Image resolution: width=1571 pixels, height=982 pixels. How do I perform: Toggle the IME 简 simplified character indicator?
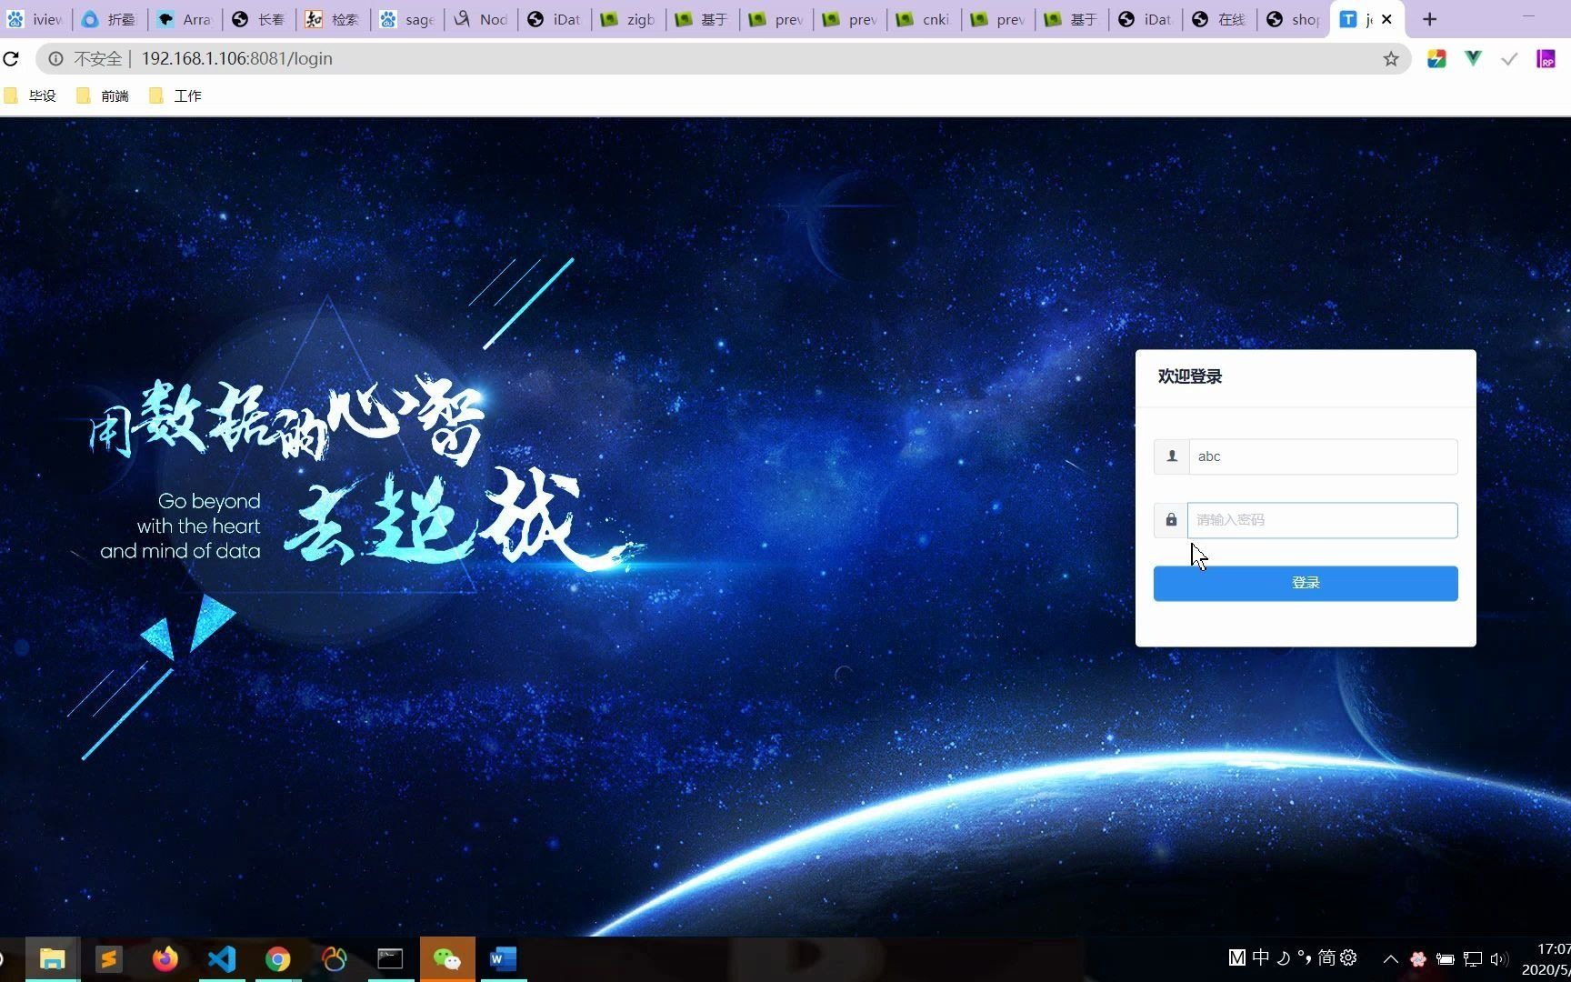pyautogui.click(x=1326, y=957)
